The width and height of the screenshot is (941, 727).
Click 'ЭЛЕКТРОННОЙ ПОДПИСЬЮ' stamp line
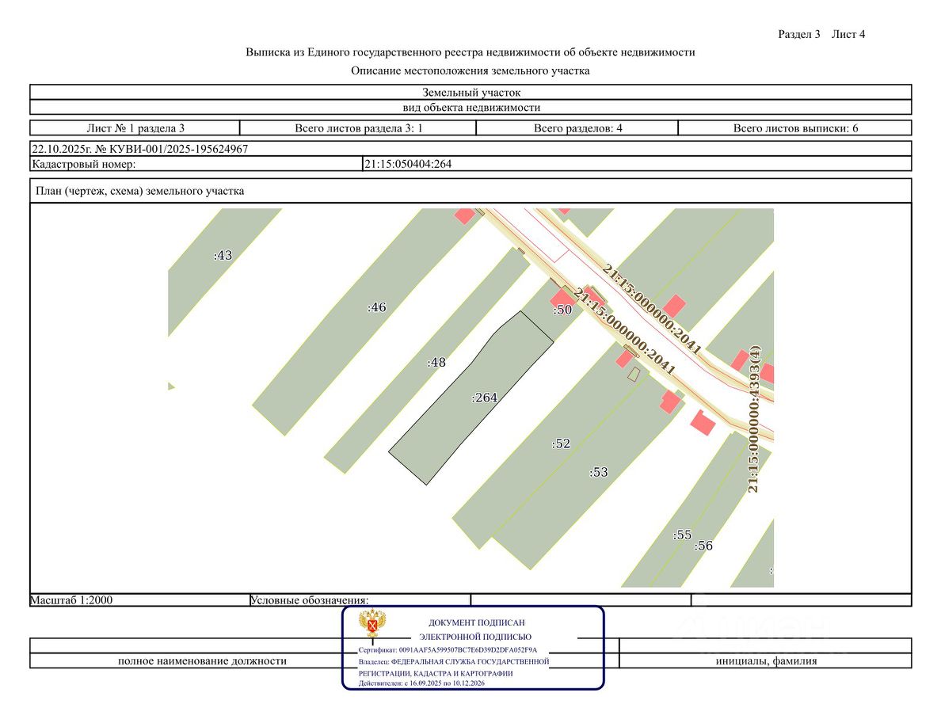[x=475, y=637]
